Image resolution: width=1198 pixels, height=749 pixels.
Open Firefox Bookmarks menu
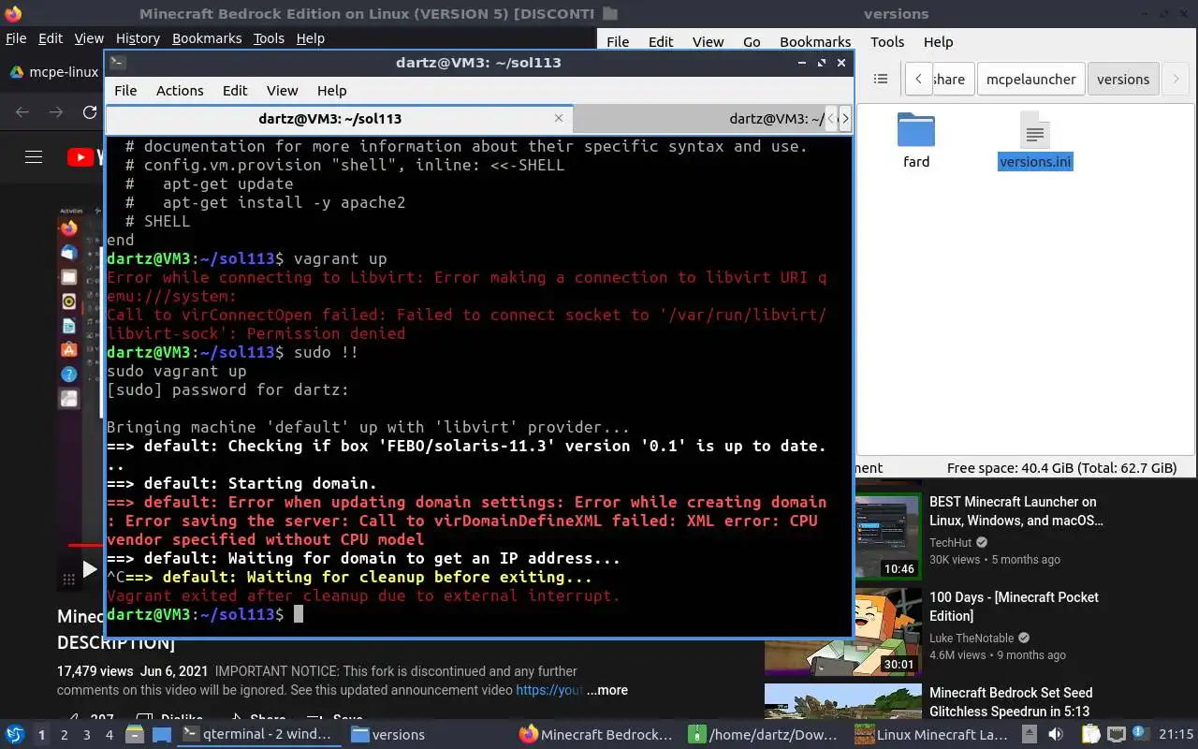207,38
